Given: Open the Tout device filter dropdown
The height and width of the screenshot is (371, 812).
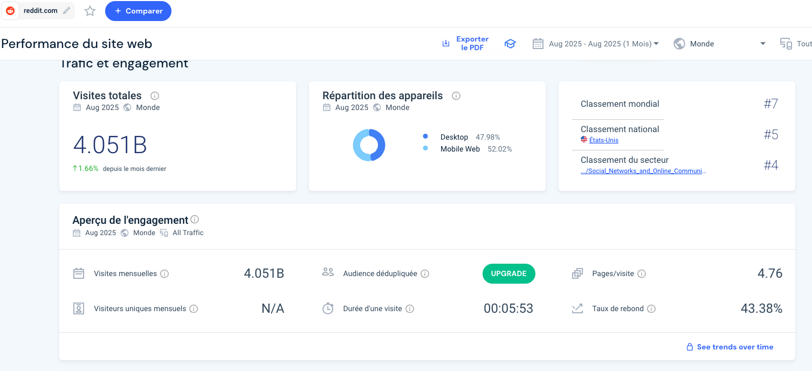Looking at the screenshot, I should tap(796, 44).
